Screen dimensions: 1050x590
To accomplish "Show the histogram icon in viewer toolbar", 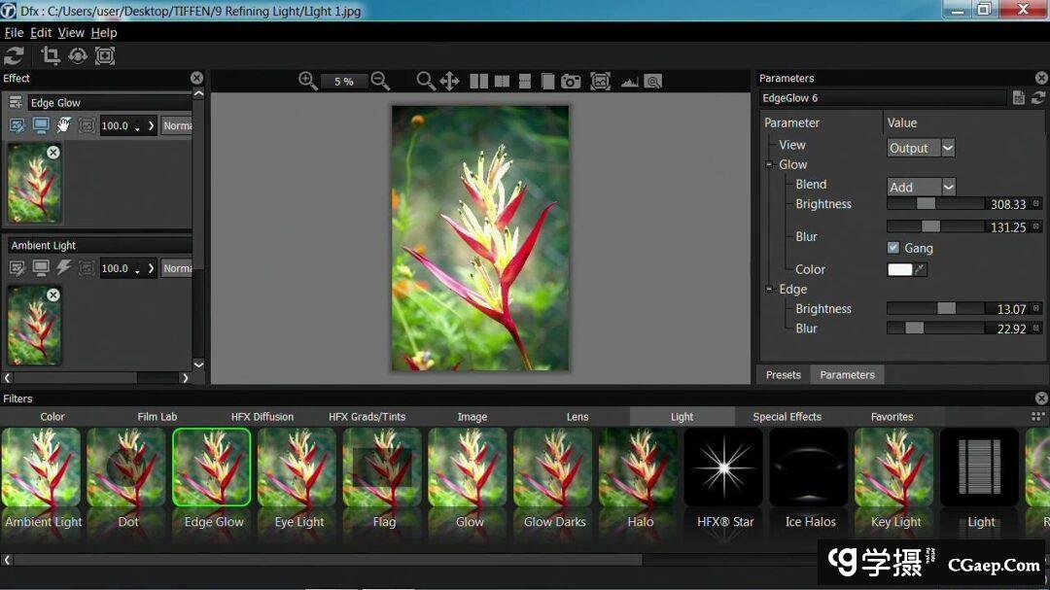I will (x=629, y=82).
